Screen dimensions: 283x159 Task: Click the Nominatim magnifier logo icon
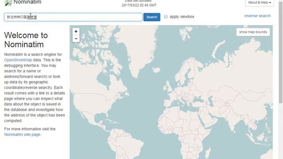pyautogui.click(x=8, y=3)
